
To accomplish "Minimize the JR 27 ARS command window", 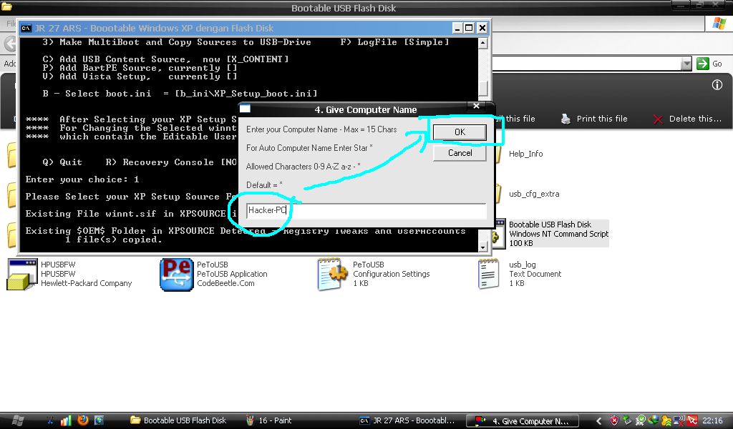I will [457, 28].
